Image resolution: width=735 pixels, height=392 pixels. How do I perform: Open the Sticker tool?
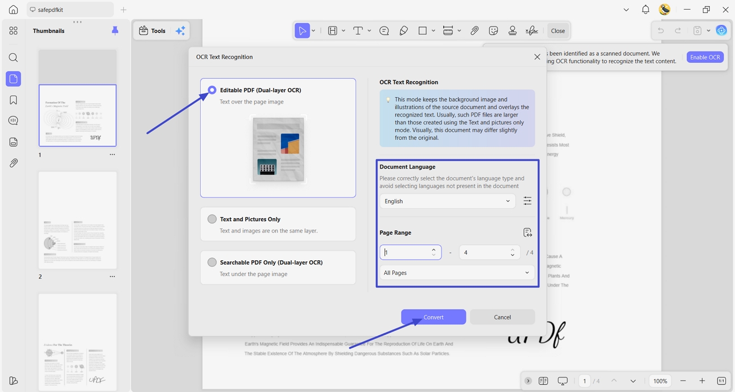[x=494, y=31]
